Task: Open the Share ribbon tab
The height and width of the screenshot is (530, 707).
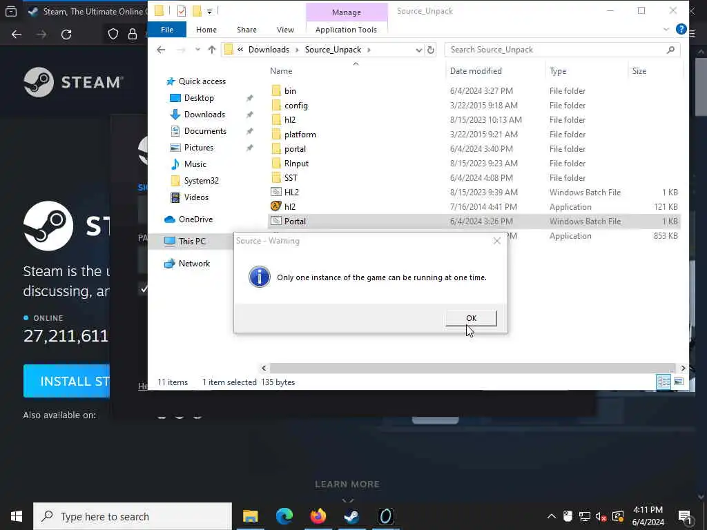Action: pyautogui.click(x=246, y=30)
